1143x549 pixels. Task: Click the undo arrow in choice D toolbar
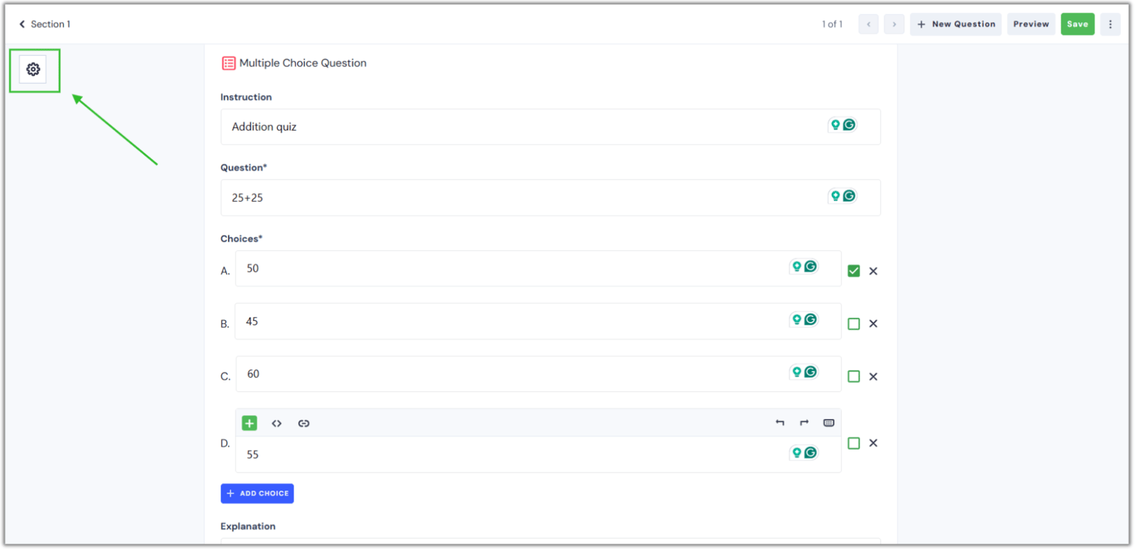pyautogui.click(x=779, y=423)
